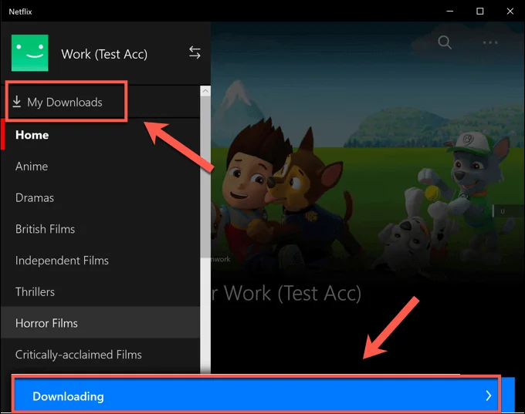Open the three-dots more options menu
525x414 pixels.
[490, 43]
